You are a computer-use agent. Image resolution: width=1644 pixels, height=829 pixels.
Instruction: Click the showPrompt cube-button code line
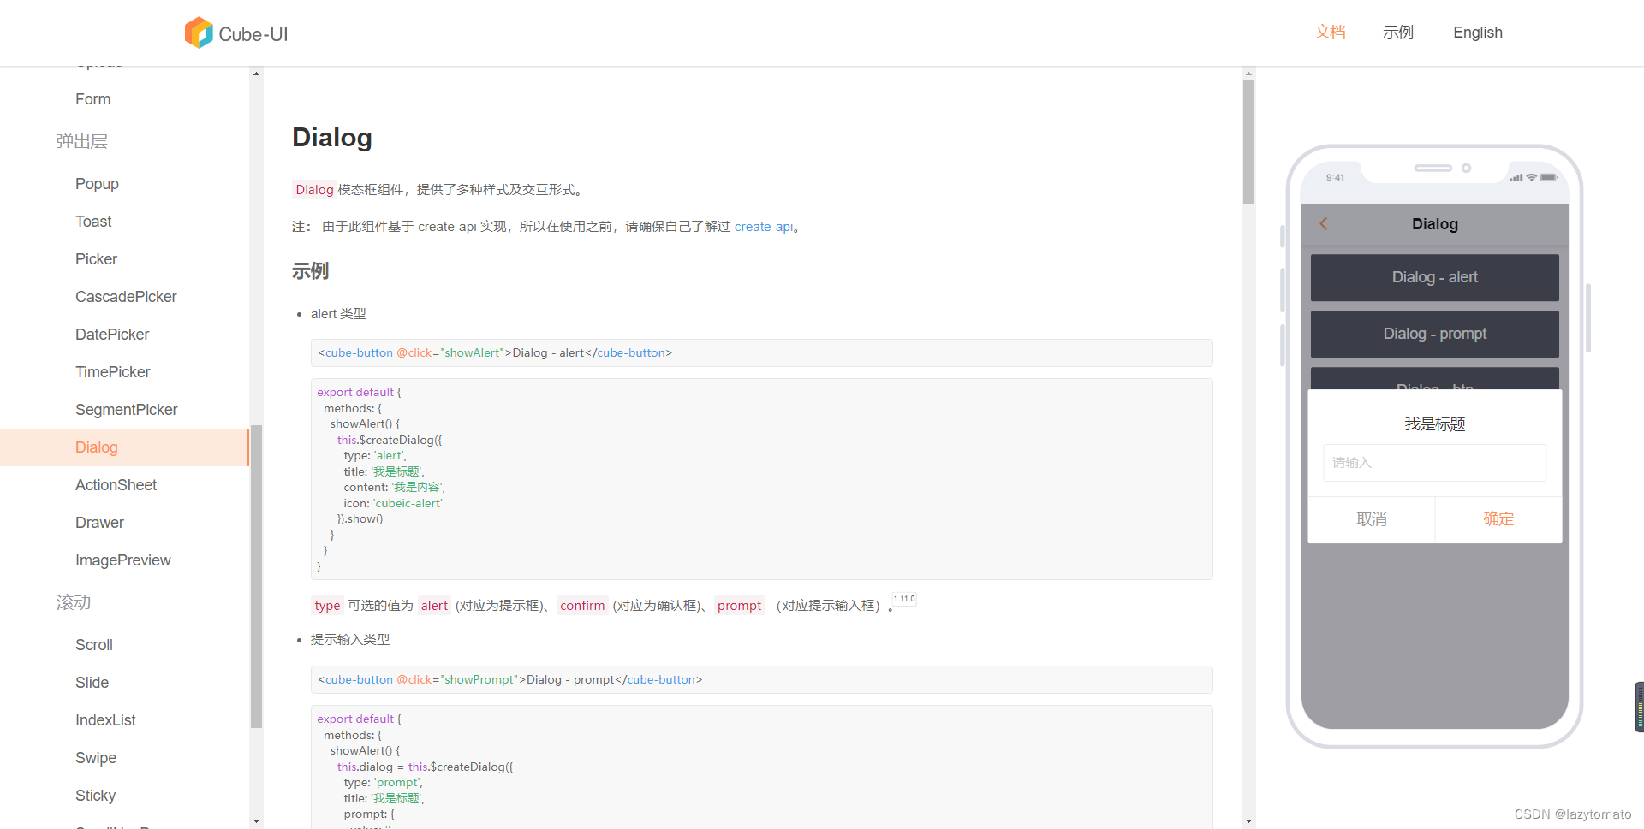(x=510, y=679)
